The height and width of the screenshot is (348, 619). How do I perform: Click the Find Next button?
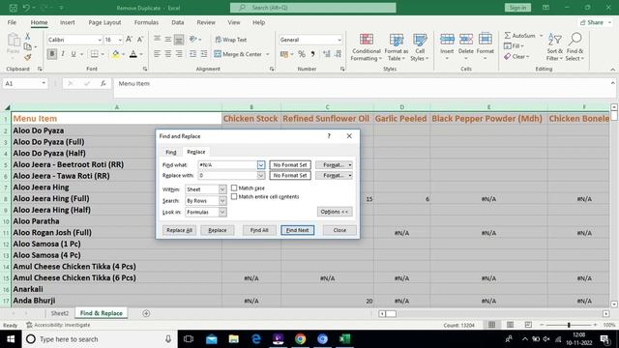pos(298,230)
